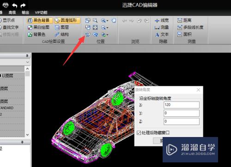Image resolution: width=231 pixels, height=167 pixels.
Task: Click the pin icon on the lower left panel
Action: (x=22, y=142)
